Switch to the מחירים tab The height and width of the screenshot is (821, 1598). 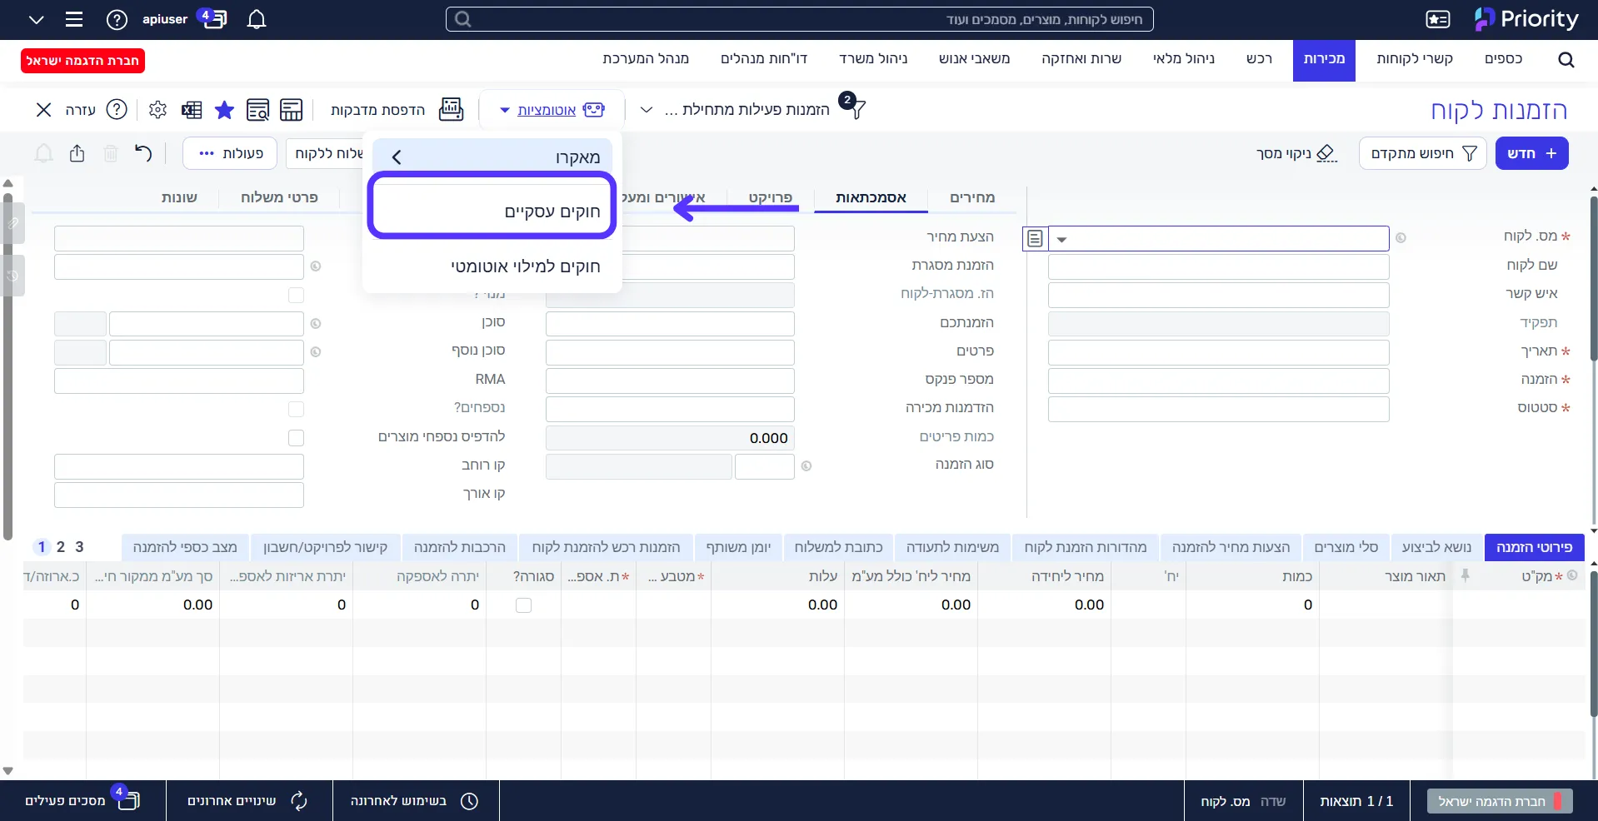972,197
